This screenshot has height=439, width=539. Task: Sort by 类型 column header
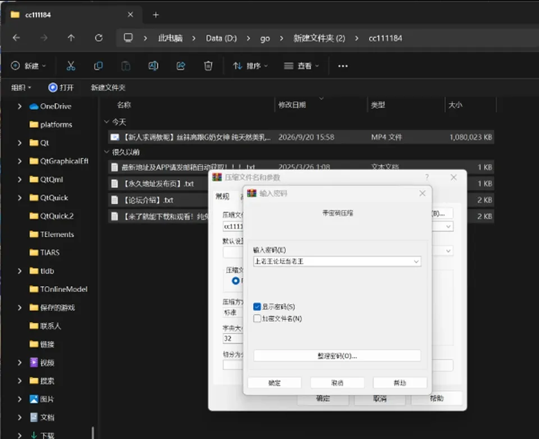point(378,105)
